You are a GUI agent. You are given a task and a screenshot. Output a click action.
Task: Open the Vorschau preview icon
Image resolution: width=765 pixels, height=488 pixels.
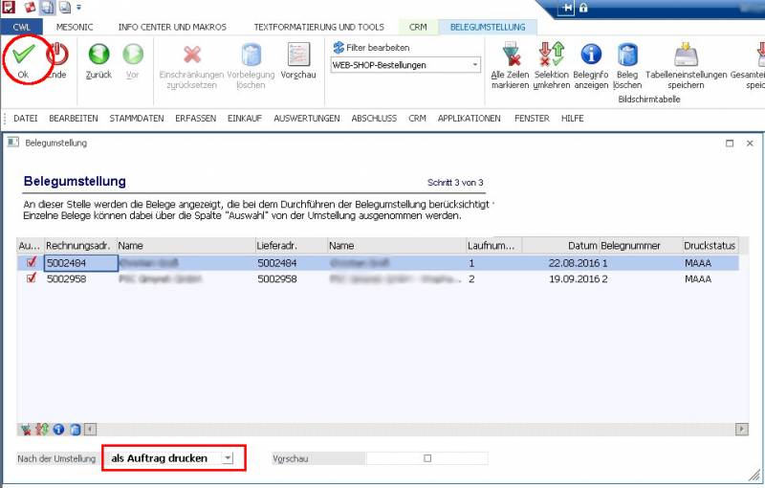pos(298,55)
